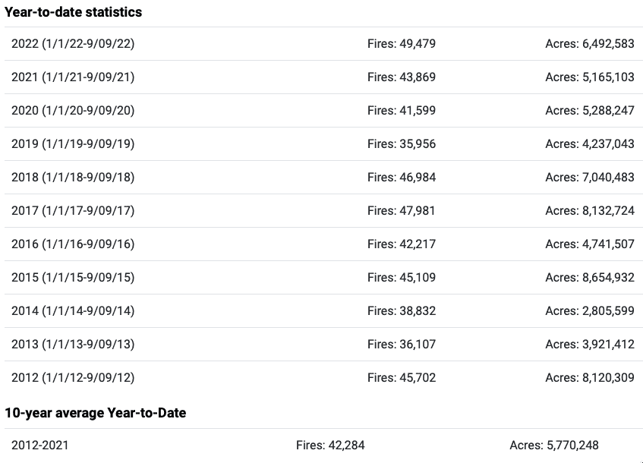The image size is (643, 463).
Task: Click the average Acres: 5,770,248 value
Action: point(554,445)
